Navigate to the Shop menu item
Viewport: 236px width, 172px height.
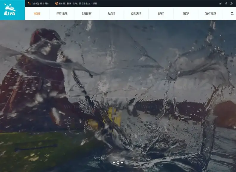186,14
